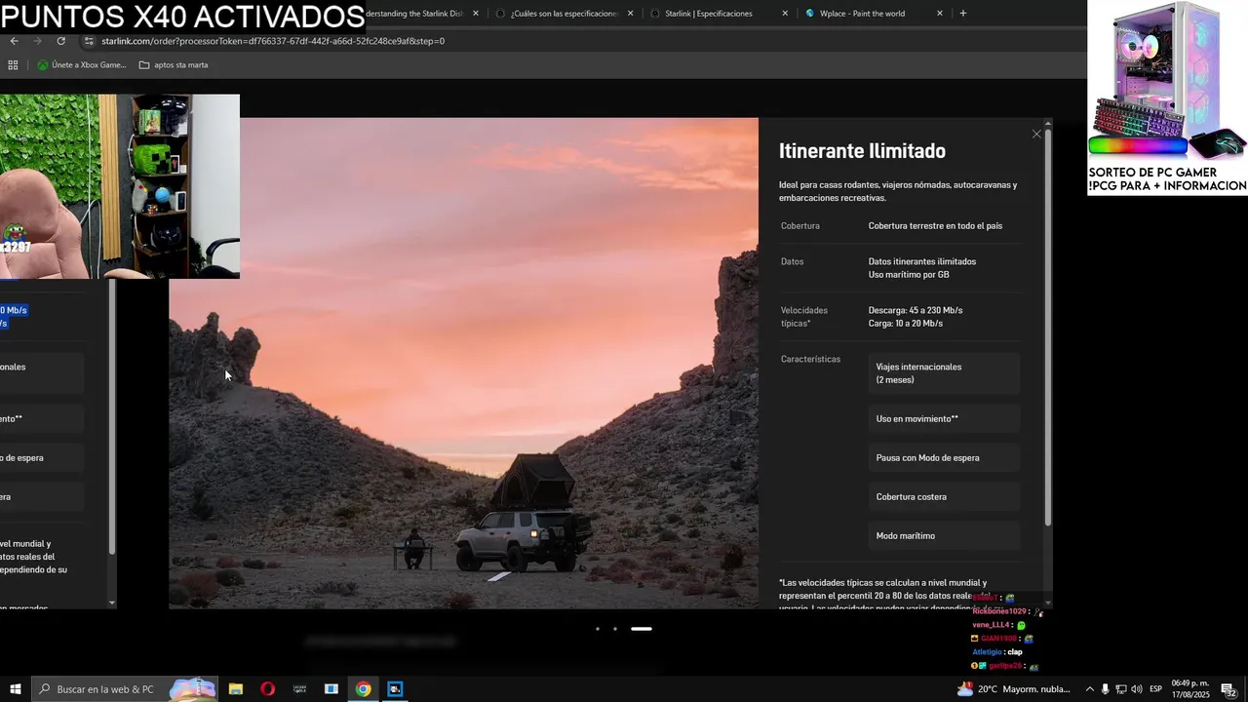Image resolution: width=1248 pixels, height=702 pixels.
Task: Click the plan dialog vertical scrollbar
Action: [1048, 327]
